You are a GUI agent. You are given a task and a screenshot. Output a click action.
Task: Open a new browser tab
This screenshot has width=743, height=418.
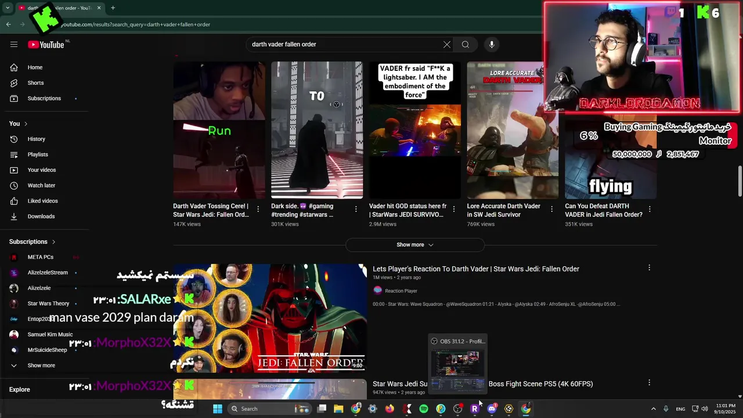click(x=113, y=8)
